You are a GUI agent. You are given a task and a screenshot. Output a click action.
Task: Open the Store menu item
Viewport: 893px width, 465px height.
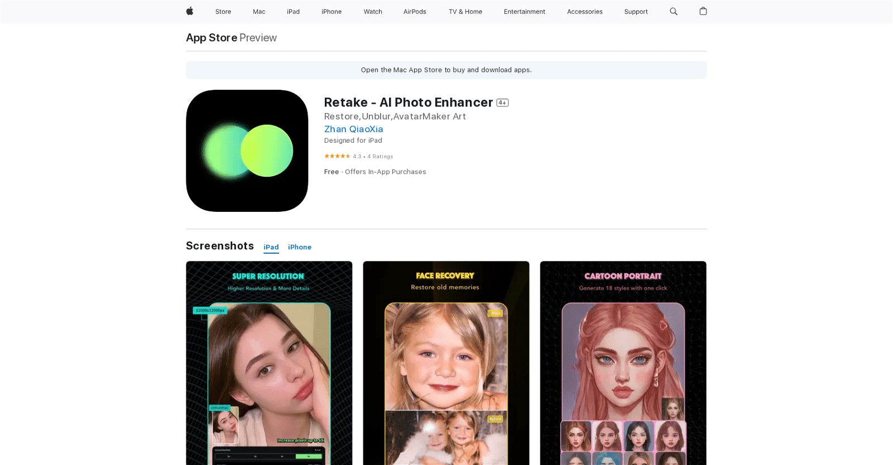pyautogui.click(x=223, y=12)
